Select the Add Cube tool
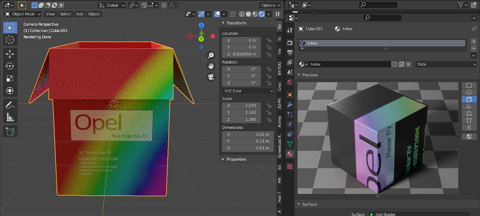Image resolution: width=480 pixels, height=216 pixels. [x=10, y=131]
